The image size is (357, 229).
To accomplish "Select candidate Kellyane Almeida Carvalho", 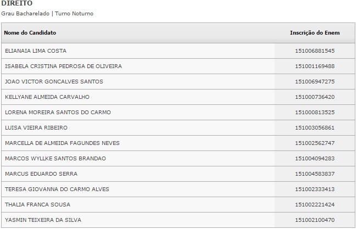I will click(x=47, y=97).
